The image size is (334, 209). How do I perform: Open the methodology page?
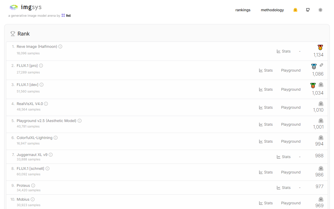click(x=272, y=10)
